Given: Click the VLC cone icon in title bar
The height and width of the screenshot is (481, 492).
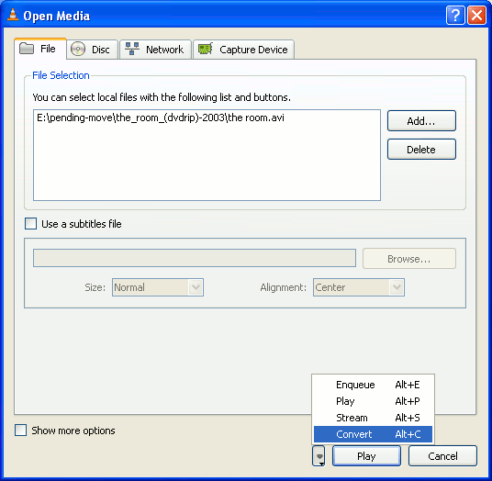Looking at the screenshot, I should coord(13,15).
